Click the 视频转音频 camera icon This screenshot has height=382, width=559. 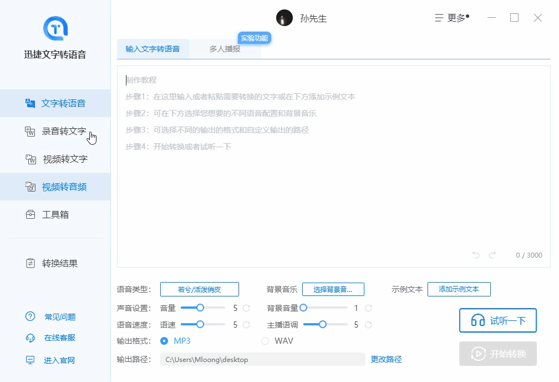(31, 187)
